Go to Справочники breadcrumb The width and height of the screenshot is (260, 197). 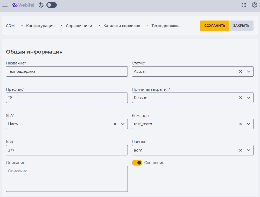point(79,26)
